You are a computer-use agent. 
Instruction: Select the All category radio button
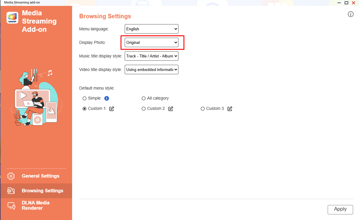click(144, 98)
